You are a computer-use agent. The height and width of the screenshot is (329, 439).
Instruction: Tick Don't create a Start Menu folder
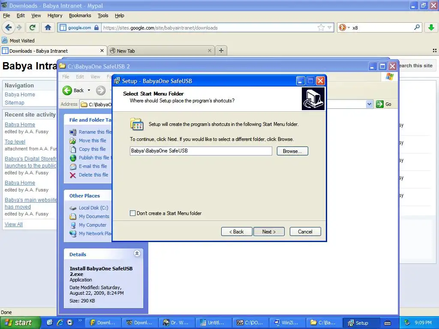133,213
